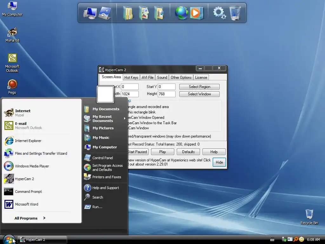
Task: Open Help and Support
Action: tap(105, 188)
